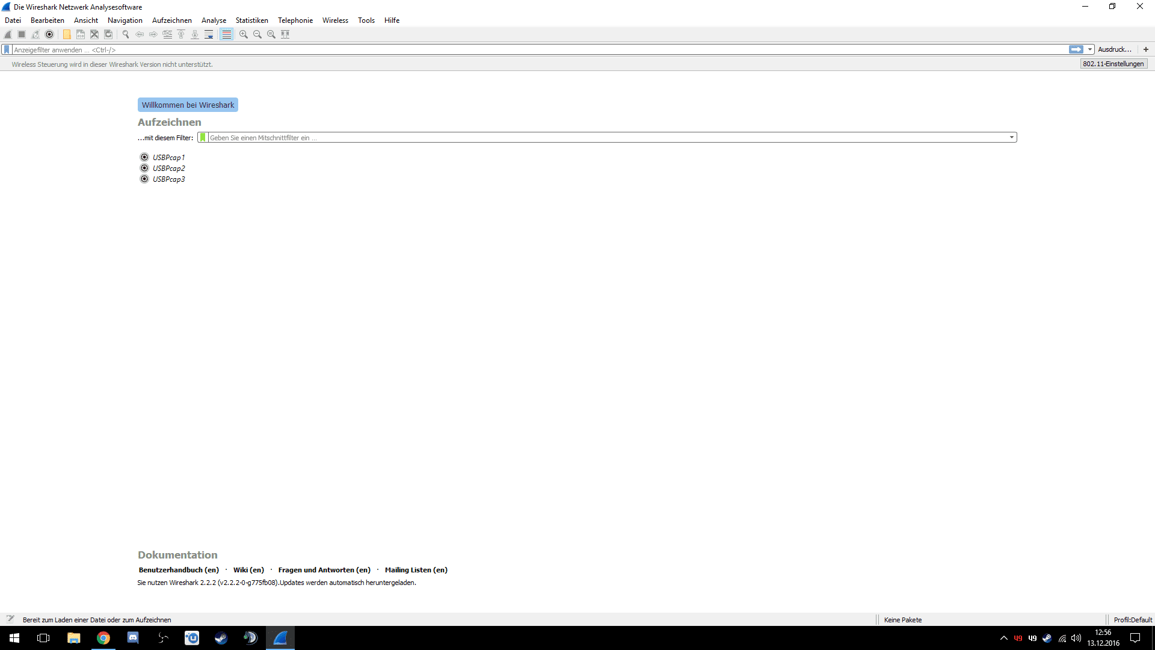Select the USBPcap2 interface
This screenshot has height=650, width=1155.
click(x=168, y=169)
